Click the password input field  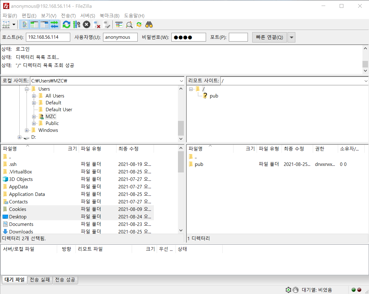pos(189,37)
